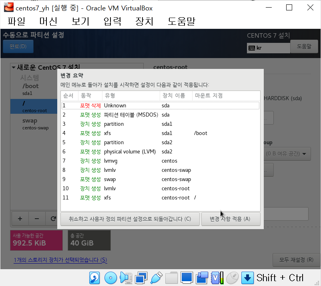Click the installer 도움말 button
Image resolution: width=321 pixels, height=286 pixels.
click(304, 46)
